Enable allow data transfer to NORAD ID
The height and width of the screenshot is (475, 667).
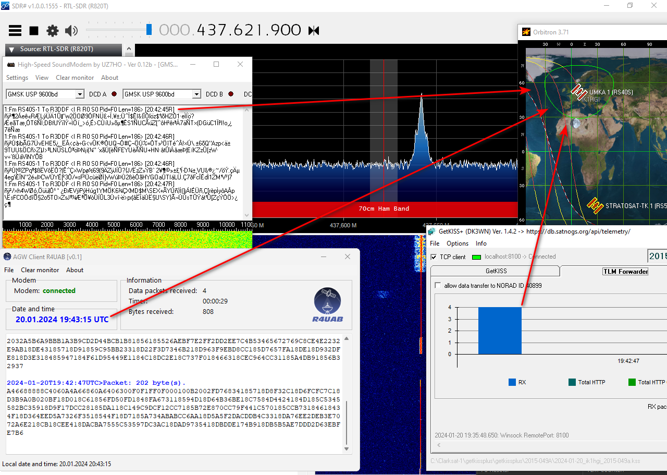(x=438, y=286)
